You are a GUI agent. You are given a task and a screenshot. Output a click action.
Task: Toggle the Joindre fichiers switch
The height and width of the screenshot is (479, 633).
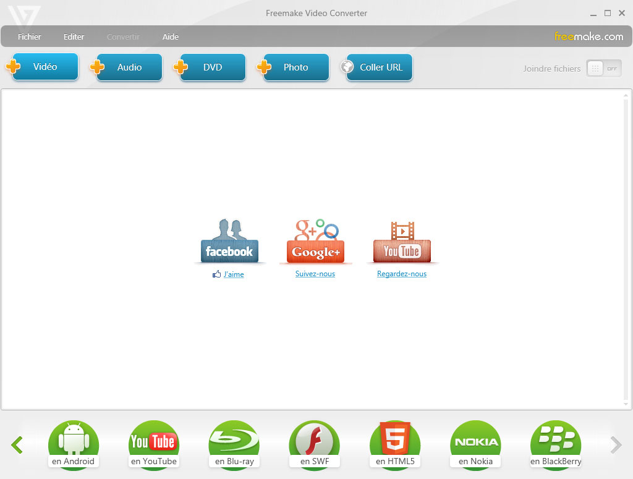[x=603, y=69]
